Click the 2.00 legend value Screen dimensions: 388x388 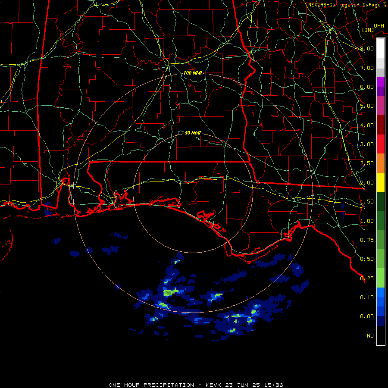[367, 183]
